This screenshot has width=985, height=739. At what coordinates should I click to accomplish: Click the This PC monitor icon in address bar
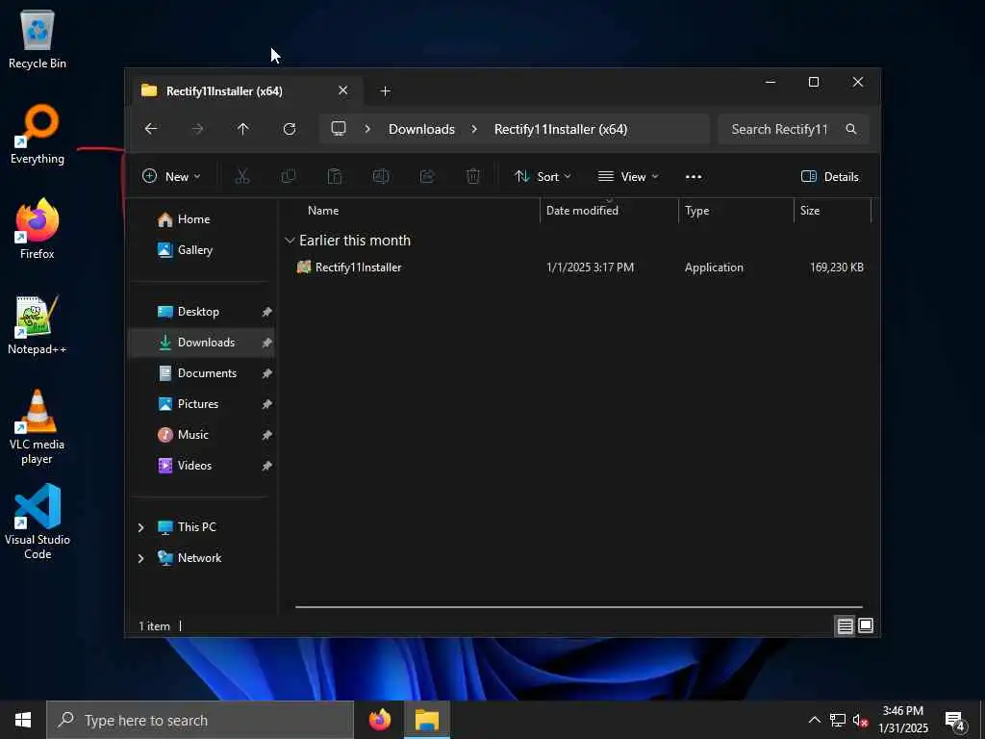[339, 129]
